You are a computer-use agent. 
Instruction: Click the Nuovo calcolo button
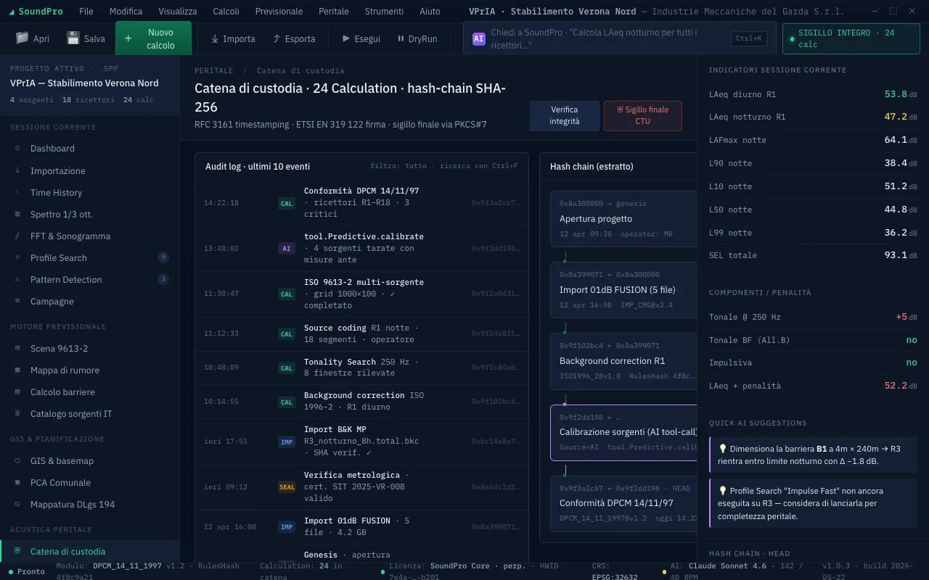(x=153, y=38)
